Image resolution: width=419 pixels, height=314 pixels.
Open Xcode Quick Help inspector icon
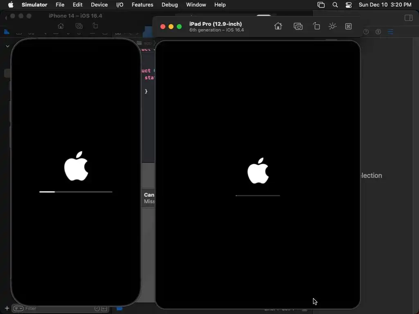366,32
